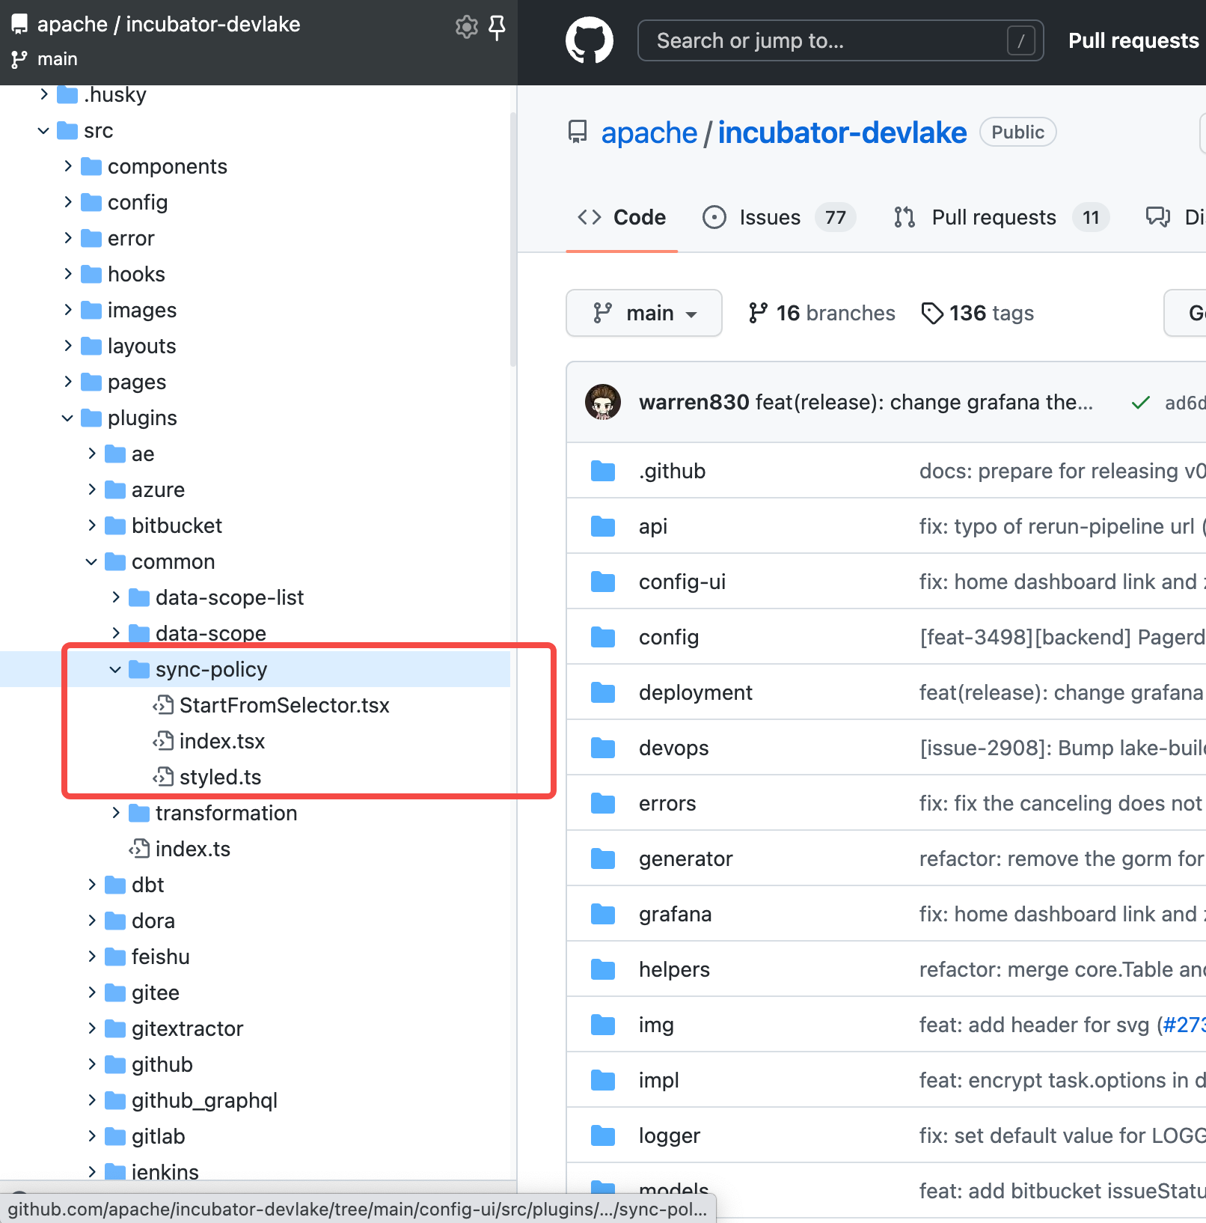Collapse the common folder
This screenshot has height=1223, width=1206.
coord(91,561)
